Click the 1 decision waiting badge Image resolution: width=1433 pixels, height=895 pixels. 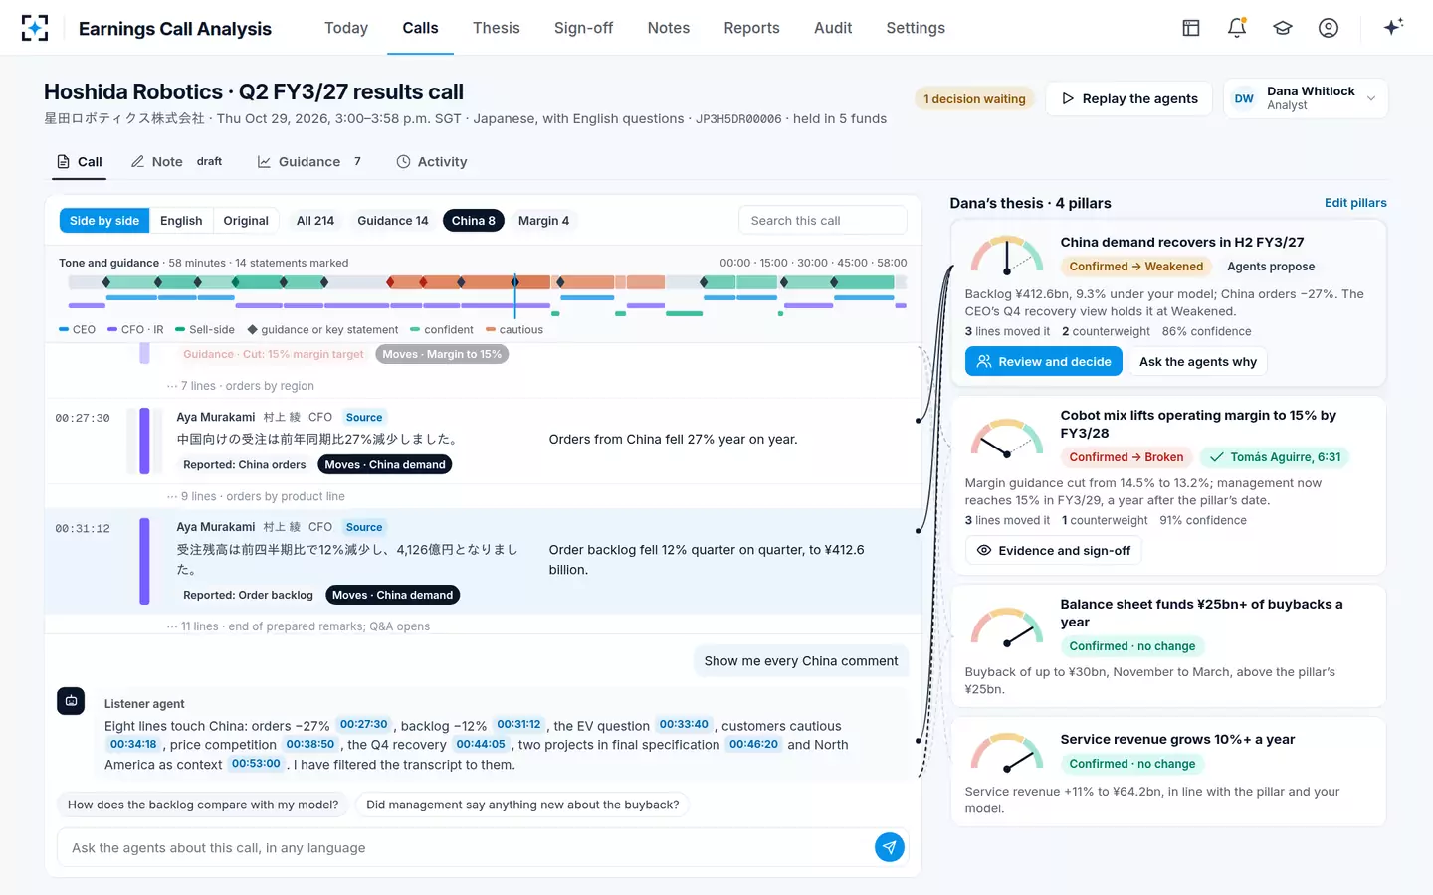coord(974,98)
